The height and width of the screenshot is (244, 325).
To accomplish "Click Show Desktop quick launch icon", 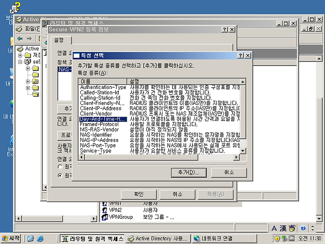I will [x=31, y=239].
